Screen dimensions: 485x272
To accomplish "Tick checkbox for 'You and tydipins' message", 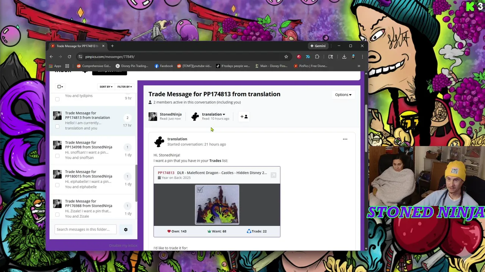I will pos(57,99).
